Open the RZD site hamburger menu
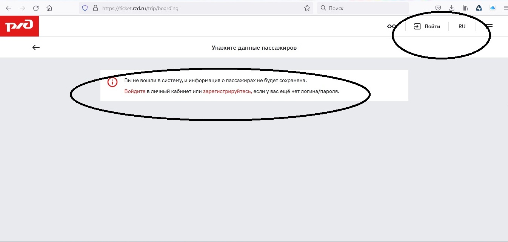The width and height of the screenshot is (508, 242). click(489, 26)
